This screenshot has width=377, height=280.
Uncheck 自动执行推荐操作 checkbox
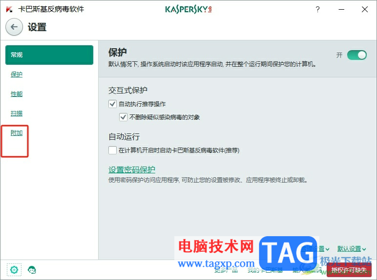112,104
